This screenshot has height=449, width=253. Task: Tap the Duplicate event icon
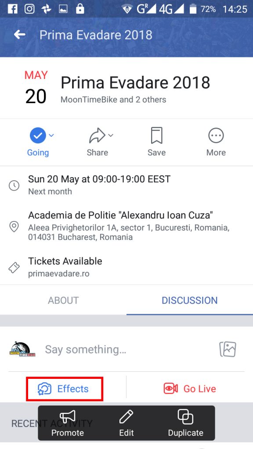coord(185,417)
